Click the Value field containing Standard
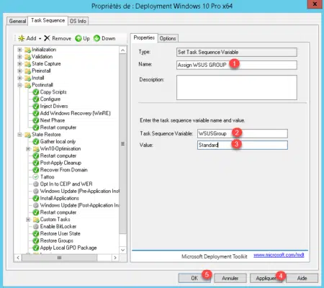This screenshot has width=324, height=288. click(x=243, y=145)
